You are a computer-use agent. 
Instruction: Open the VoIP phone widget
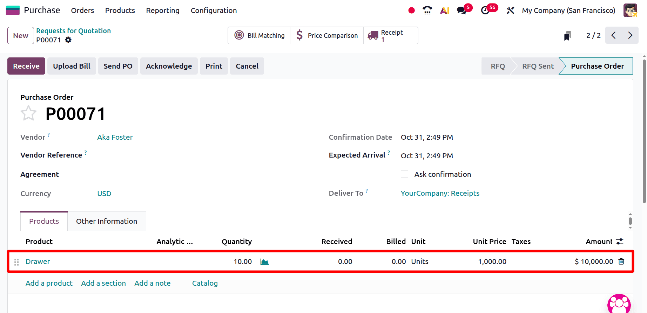(x=427, y=11)
